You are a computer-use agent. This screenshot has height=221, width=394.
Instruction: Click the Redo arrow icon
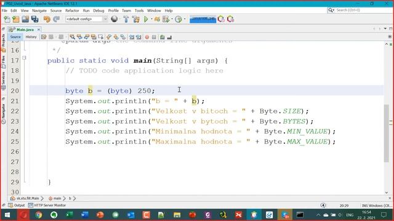[56, 19]
